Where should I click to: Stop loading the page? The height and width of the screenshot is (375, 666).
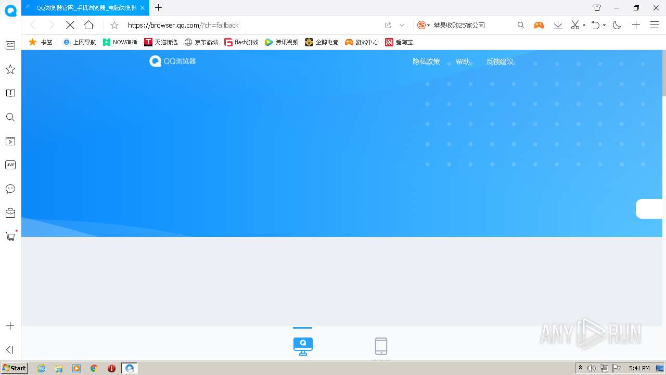click(x=70, y=25)
